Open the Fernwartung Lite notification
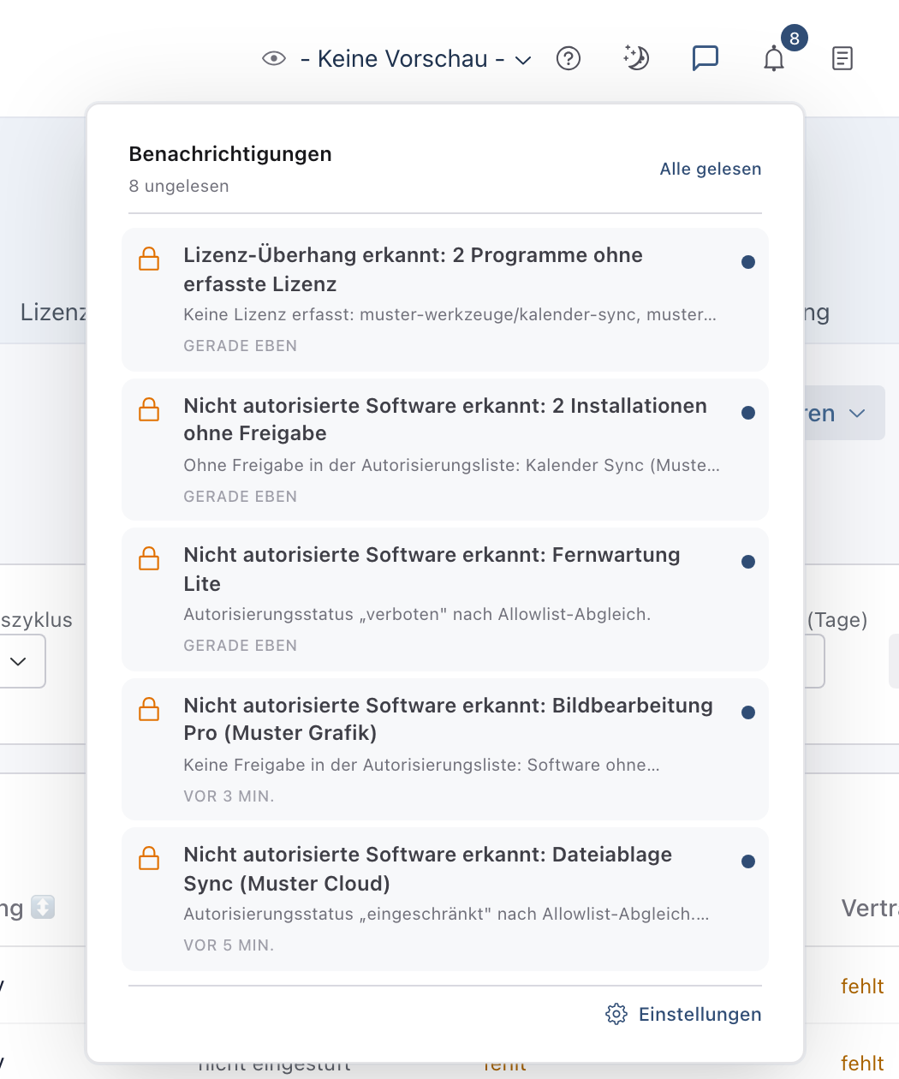Screen dimensions: 899x1079 pyautogui.click(x=445, y=599)
